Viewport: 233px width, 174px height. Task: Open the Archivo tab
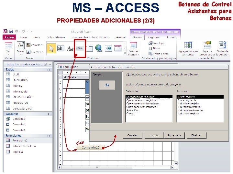pos(9,37)
